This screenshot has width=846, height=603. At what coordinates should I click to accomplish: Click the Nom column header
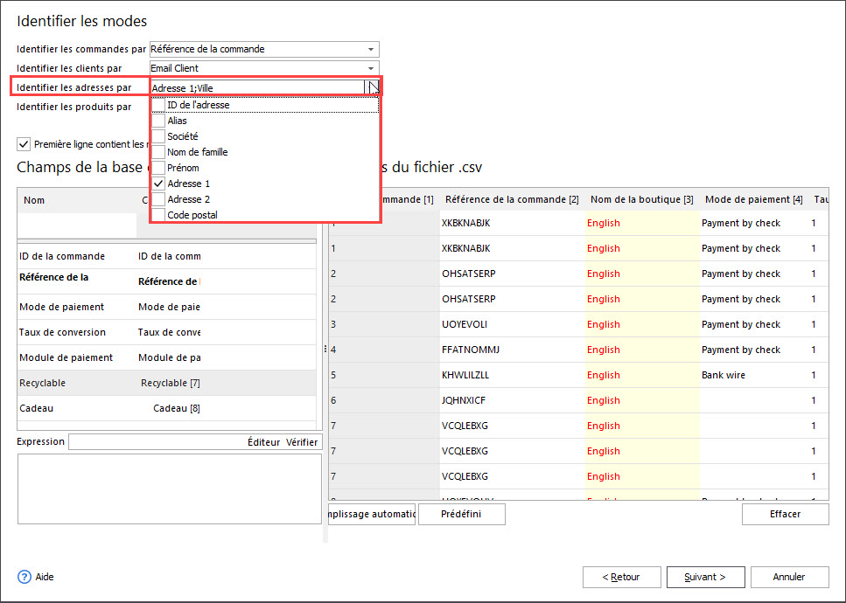click(34, 200)
